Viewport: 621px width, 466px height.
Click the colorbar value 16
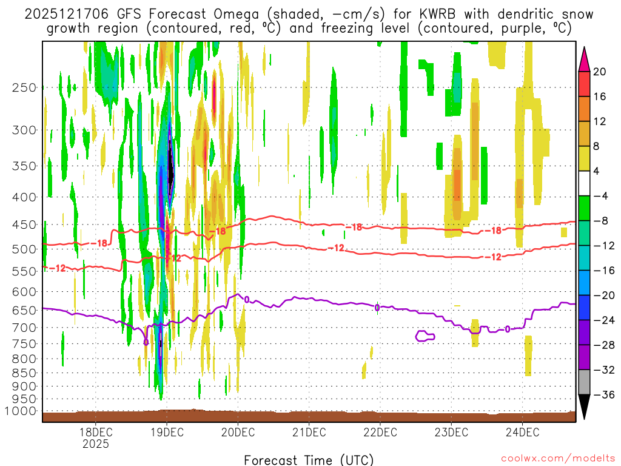click(600, 96)
